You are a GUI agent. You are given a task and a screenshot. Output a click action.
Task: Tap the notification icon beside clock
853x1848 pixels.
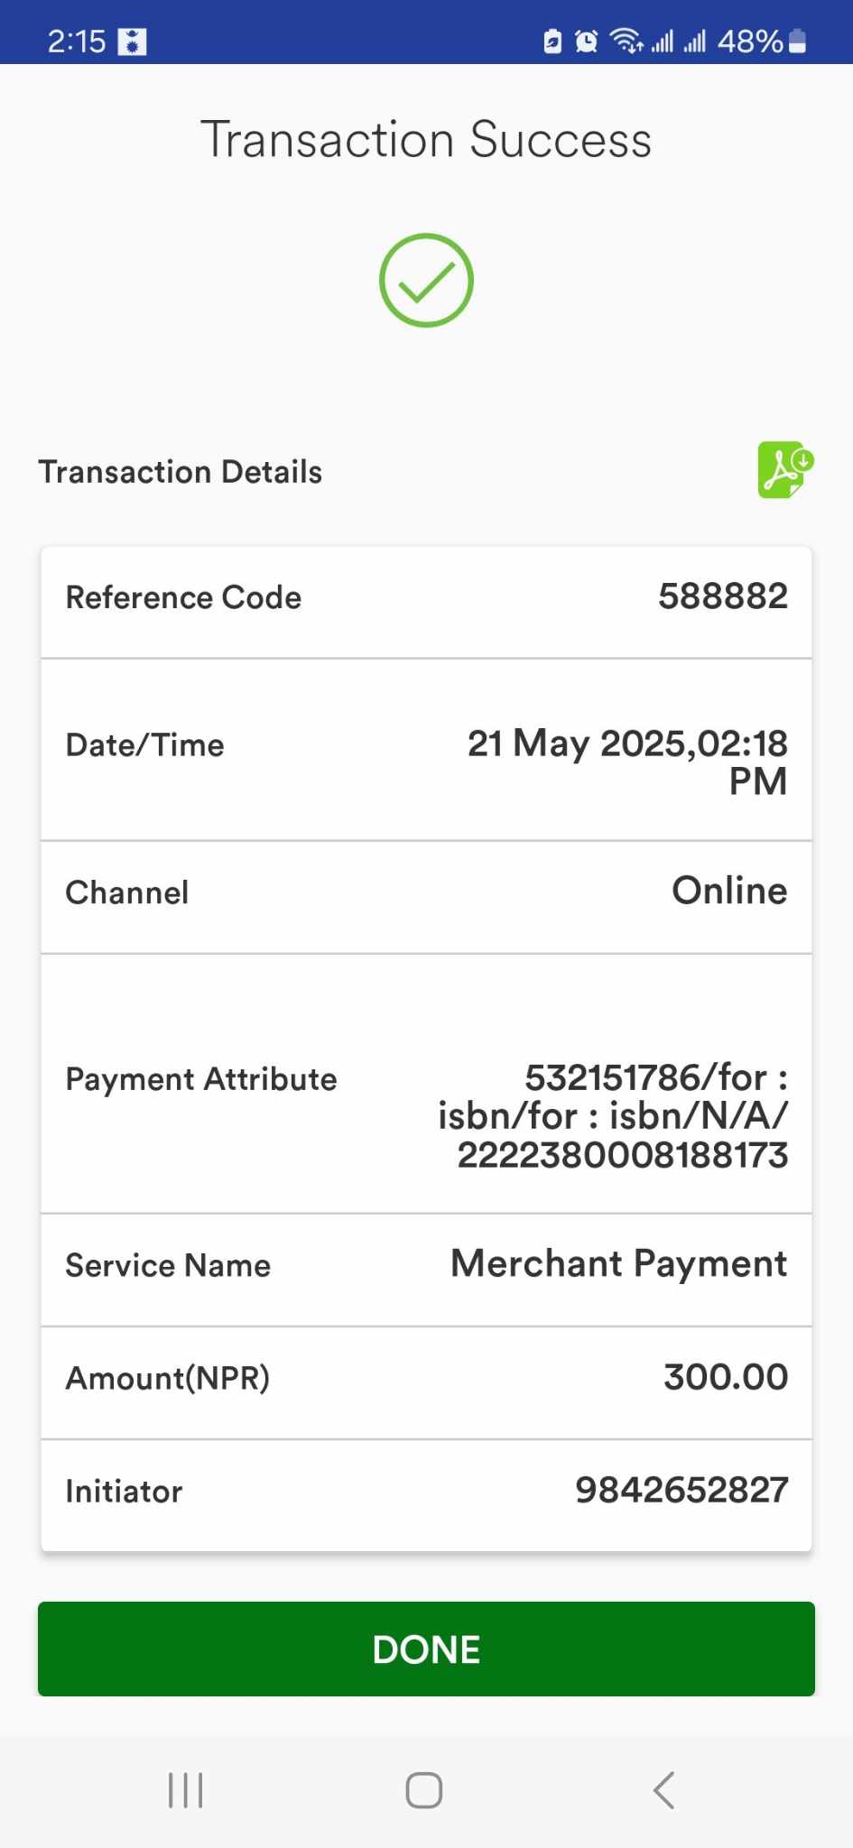(x=133, y=42)
